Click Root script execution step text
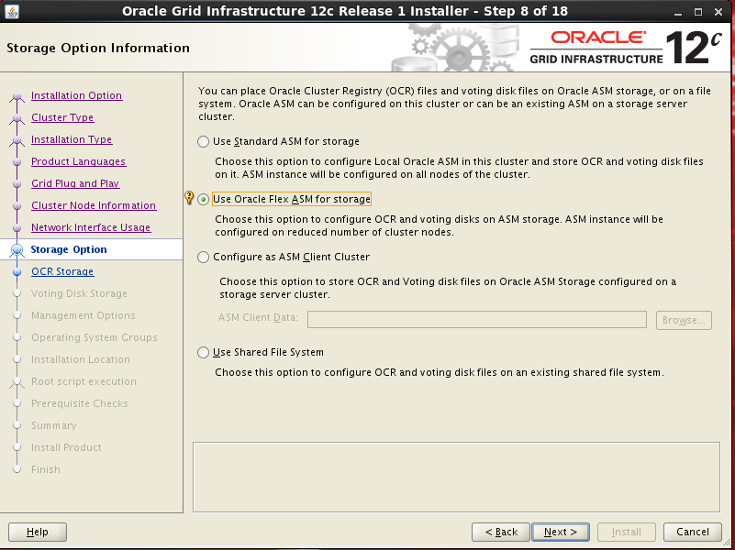Image resolution: width=735 pixels, height=550 pixels. pos(84,381)
